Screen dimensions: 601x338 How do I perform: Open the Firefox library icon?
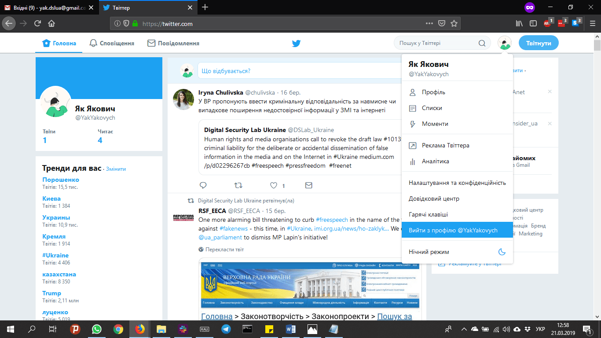pos(519,23)
